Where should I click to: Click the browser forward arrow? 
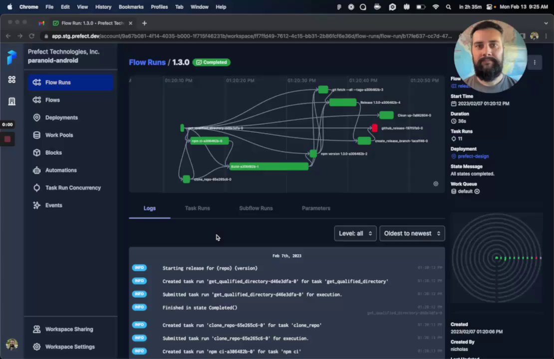tap(20, 36)
